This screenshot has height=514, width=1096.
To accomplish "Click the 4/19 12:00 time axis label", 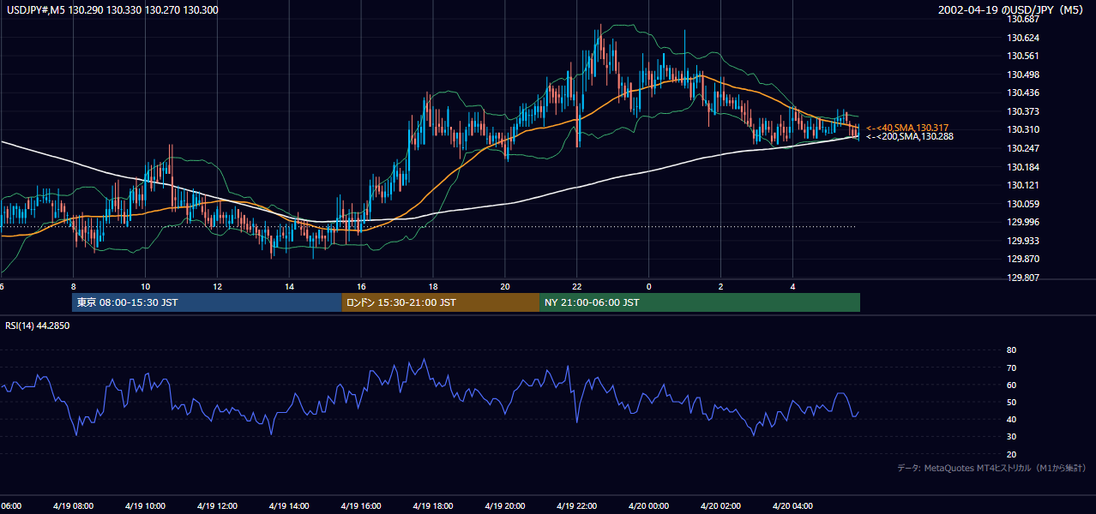I will coord(216,505).
